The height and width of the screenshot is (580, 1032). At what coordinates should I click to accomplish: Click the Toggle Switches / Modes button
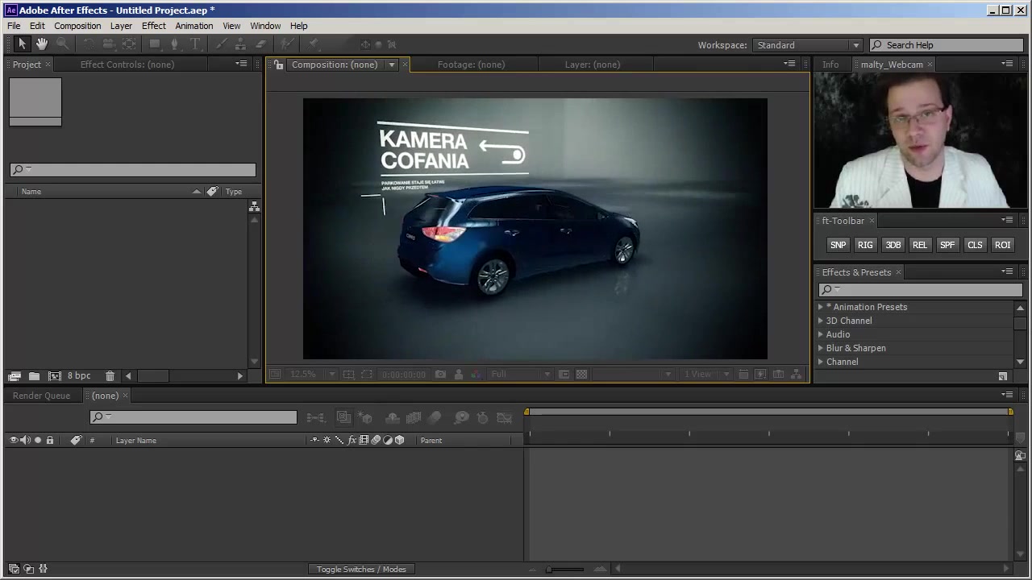click(x=361, y=570)
